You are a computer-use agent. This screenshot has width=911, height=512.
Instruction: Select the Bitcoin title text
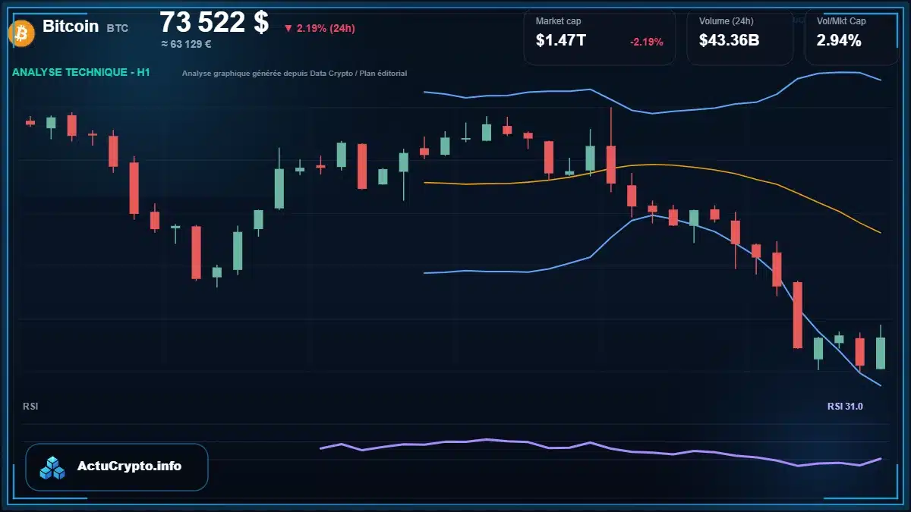[71, 27]
